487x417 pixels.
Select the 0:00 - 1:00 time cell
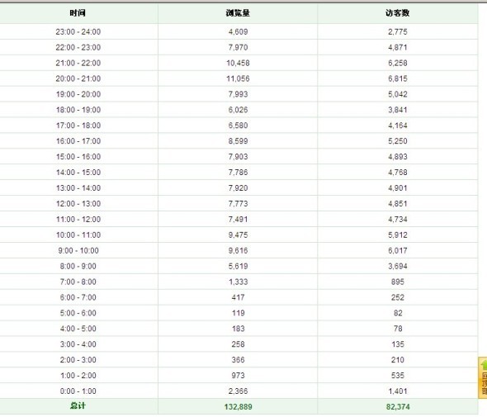(78, 391)
